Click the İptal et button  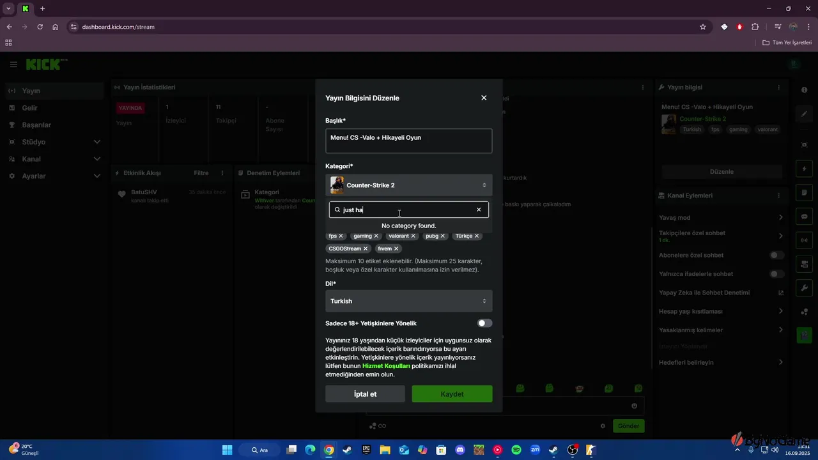pos(365,394)
